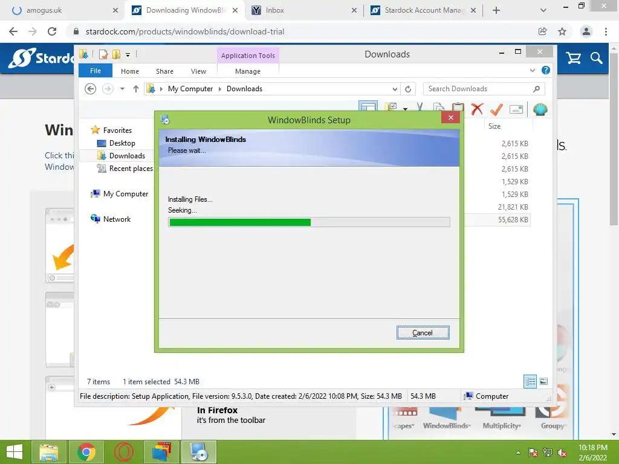The image size is (619, 464).
Task: Open a new Chrome tab
Action: (496, 10)
